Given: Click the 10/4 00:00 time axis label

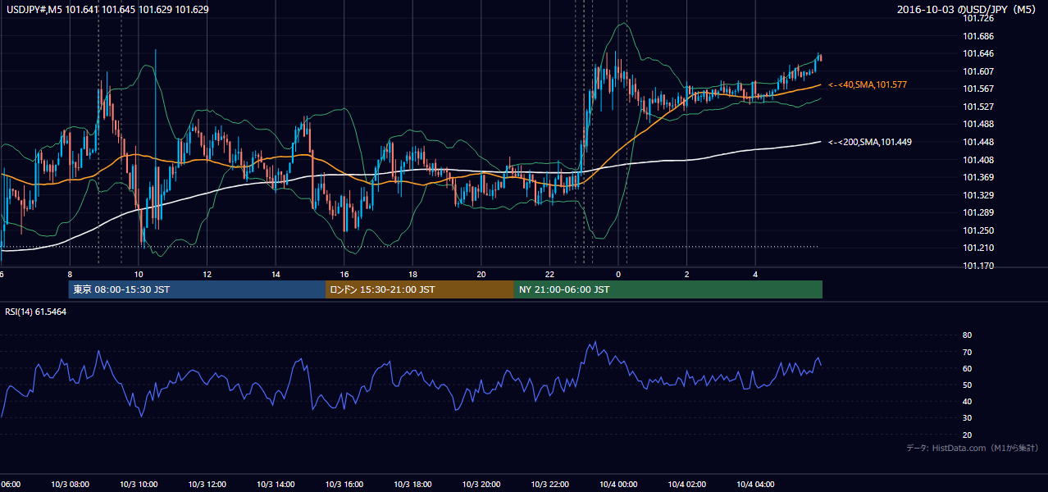Looking at the screenshot, I should point(618,484).
